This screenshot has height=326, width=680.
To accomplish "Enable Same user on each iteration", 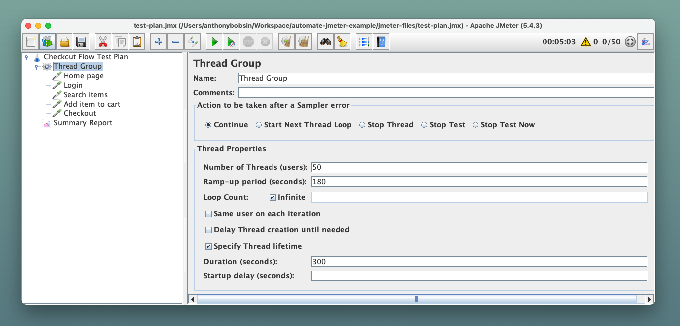I will [x=208, y=214].
